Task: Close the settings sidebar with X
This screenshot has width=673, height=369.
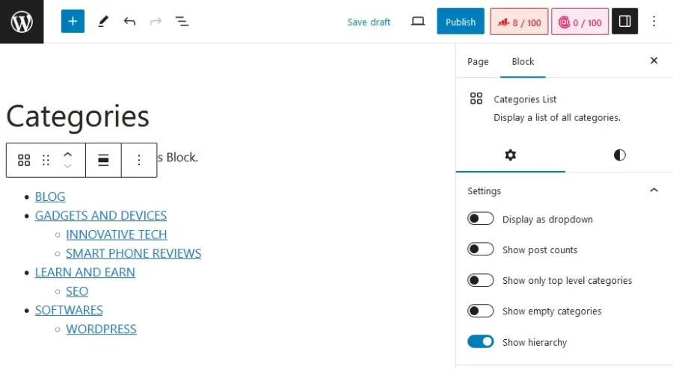Action: click(x=654, y=61)
